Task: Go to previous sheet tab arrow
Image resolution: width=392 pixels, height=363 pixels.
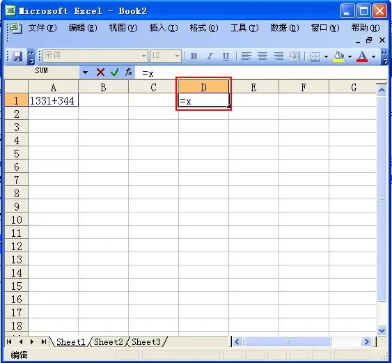Action: [x=21, y=341]
